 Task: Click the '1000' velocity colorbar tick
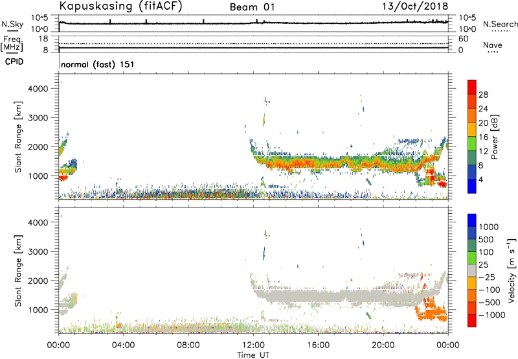point(488,227)
